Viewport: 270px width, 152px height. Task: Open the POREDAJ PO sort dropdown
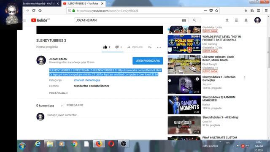tap(72, 105)
